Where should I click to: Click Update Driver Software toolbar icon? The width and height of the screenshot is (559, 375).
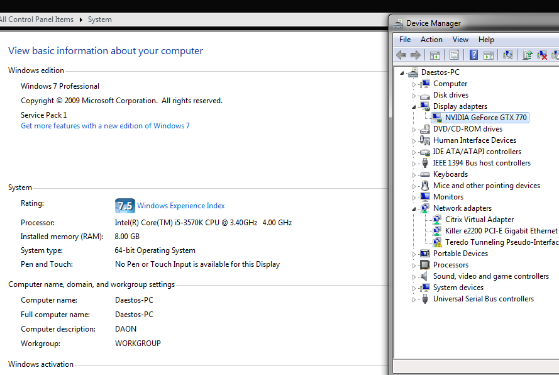point(528,55)
